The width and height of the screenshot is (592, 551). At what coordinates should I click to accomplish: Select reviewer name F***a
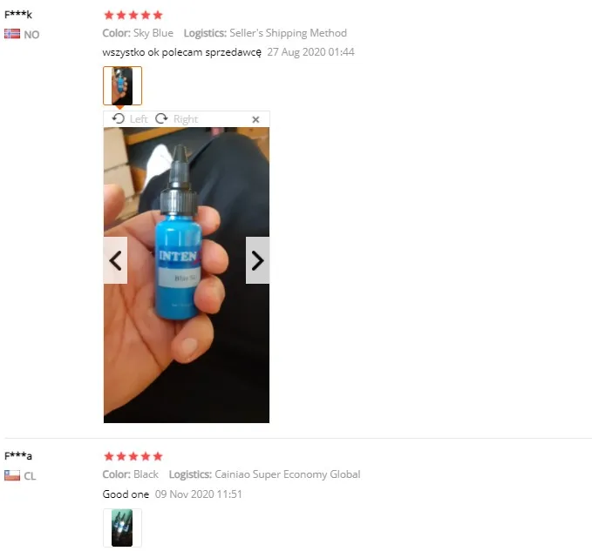(18, 456)
